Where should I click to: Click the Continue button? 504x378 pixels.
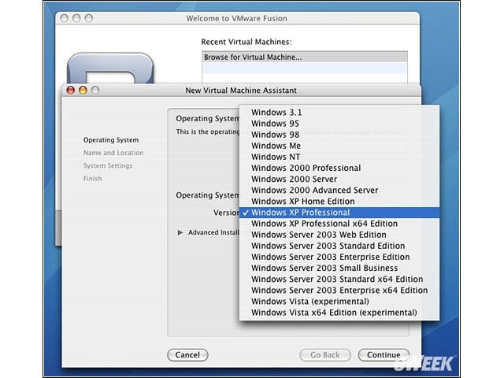(x=384, y=355)
